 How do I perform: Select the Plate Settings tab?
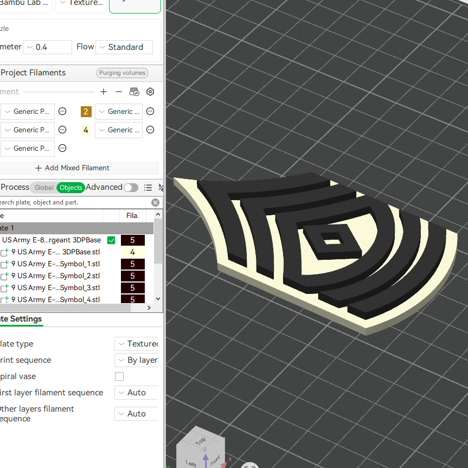click(x=21, y=319)
